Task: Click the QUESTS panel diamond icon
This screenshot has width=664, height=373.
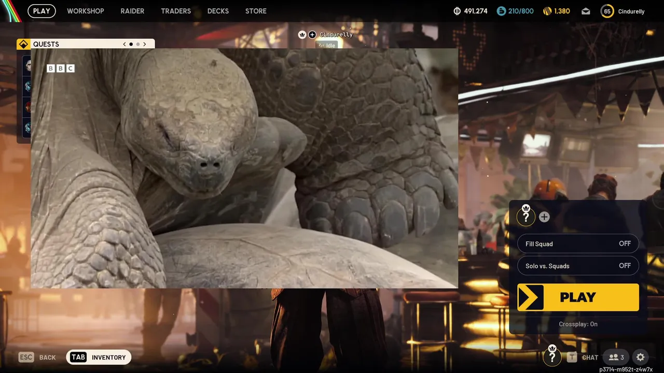Action: pos(23,44)
